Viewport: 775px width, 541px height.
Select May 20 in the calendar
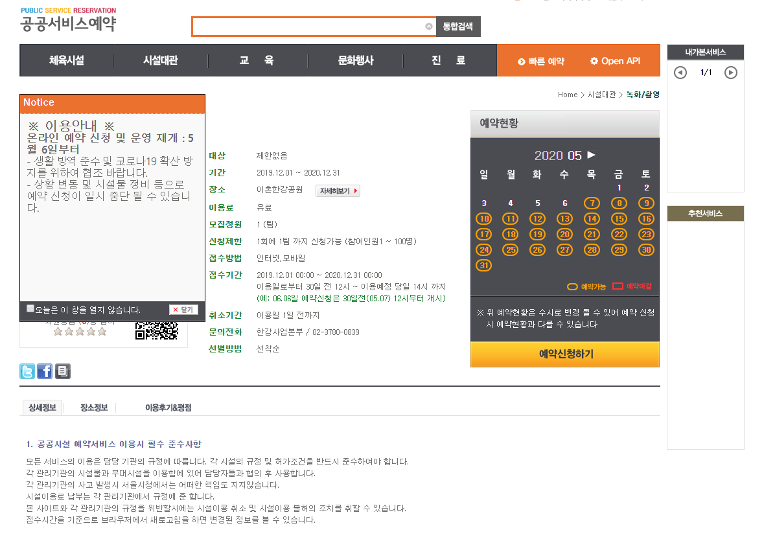pos(565,234)
